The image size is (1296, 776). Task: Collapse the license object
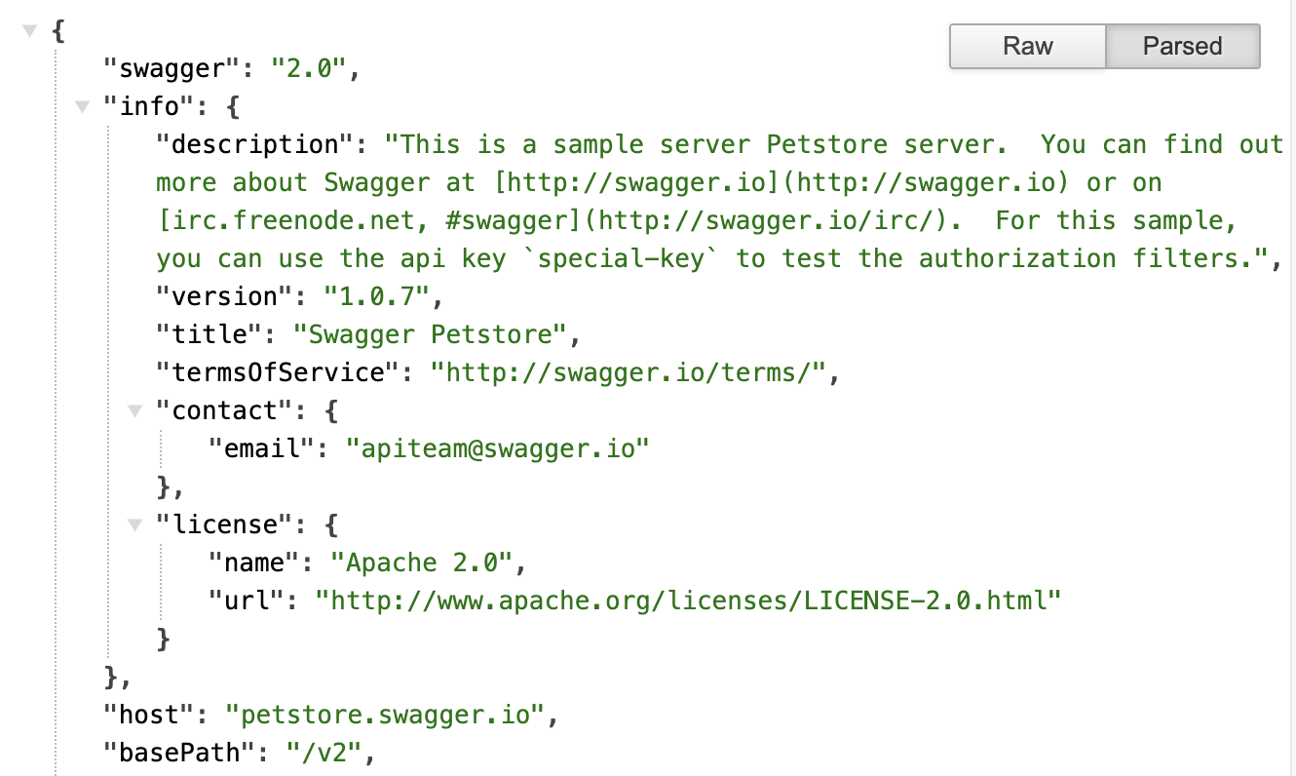click(134, 524)
